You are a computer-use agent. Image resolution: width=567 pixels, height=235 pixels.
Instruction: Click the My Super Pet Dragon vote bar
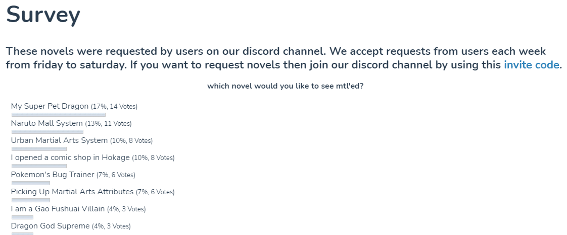tap(59, 115)
